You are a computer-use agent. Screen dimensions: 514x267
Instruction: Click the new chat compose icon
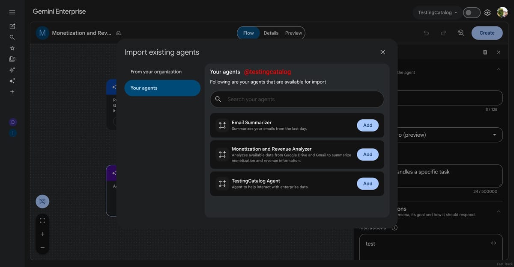click(12, 26)
